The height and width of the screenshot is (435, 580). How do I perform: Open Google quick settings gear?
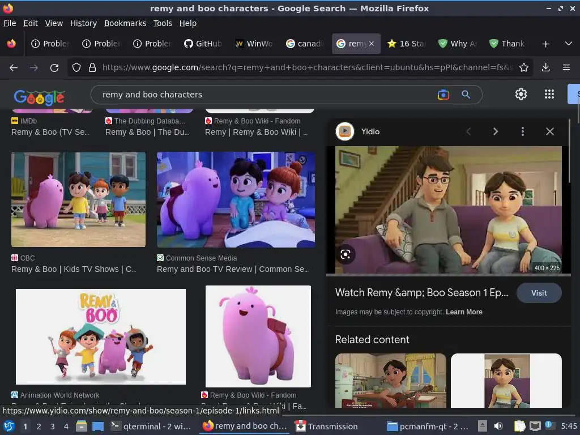521,95
